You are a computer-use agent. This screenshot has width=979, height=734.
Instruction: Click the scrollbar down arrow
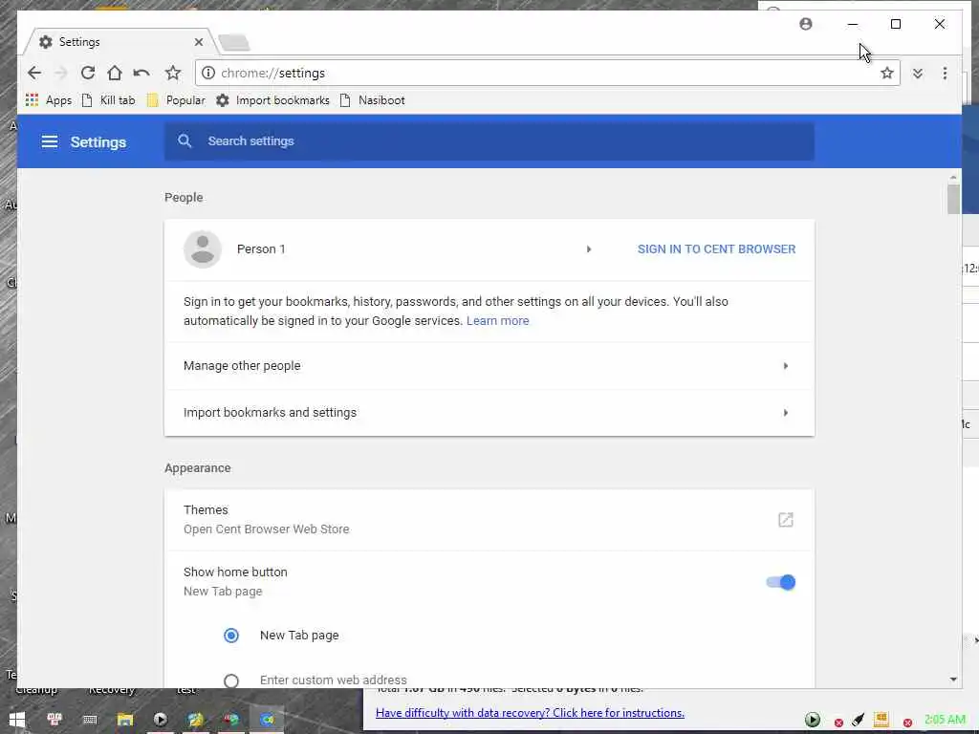pyautogui.click(x=953, y=680)
